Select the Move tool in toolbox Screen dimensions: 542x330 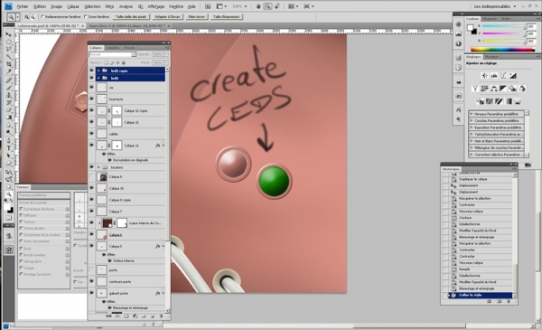[x=9, y=34]
